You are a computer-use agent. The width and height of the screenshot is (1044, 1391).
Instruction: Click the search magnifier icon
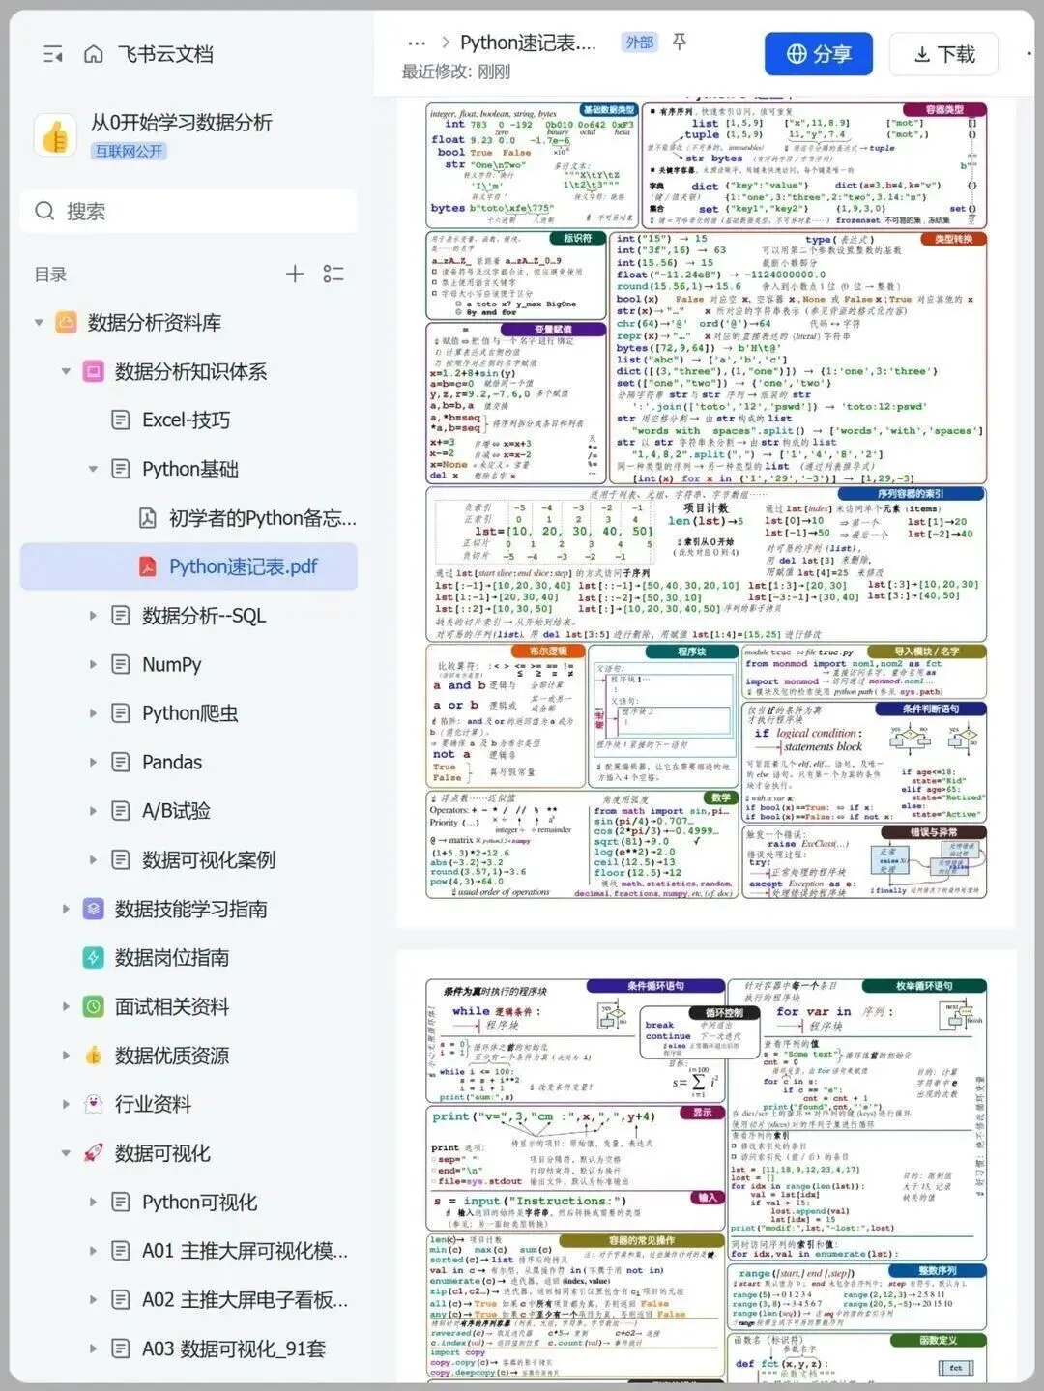(44, 211)
